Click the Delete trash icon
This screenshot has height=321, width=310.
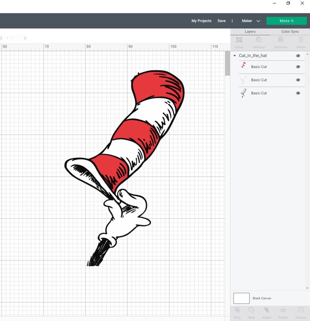pos(301,40)
